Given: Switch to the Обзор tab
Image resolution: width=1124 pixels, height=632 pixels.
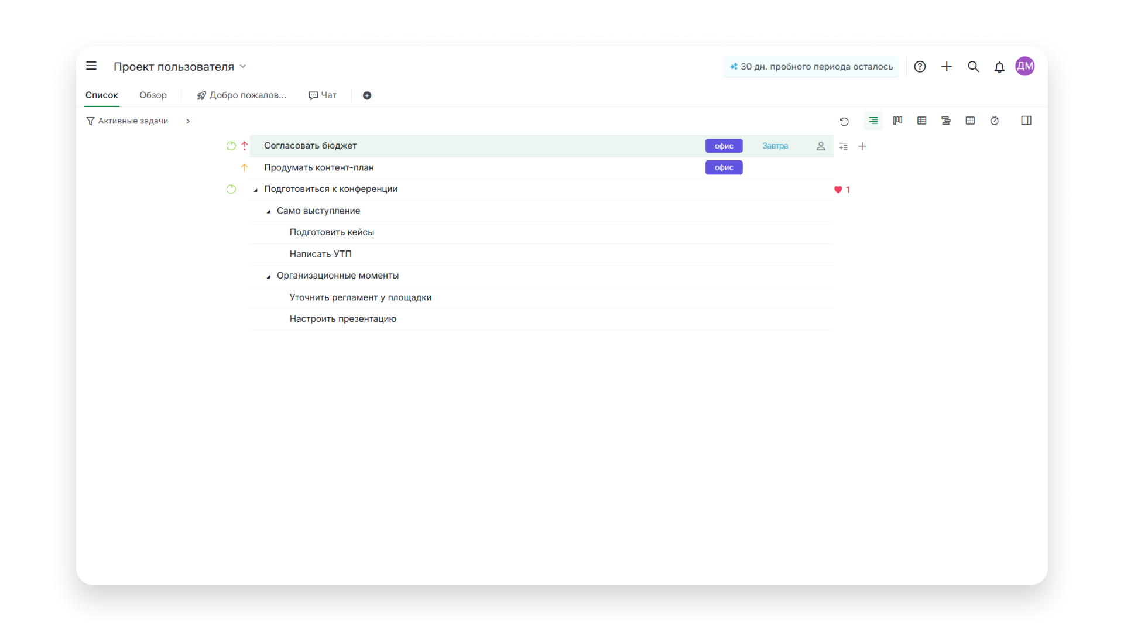Looking at the screenshot, I should click(153, 95).
